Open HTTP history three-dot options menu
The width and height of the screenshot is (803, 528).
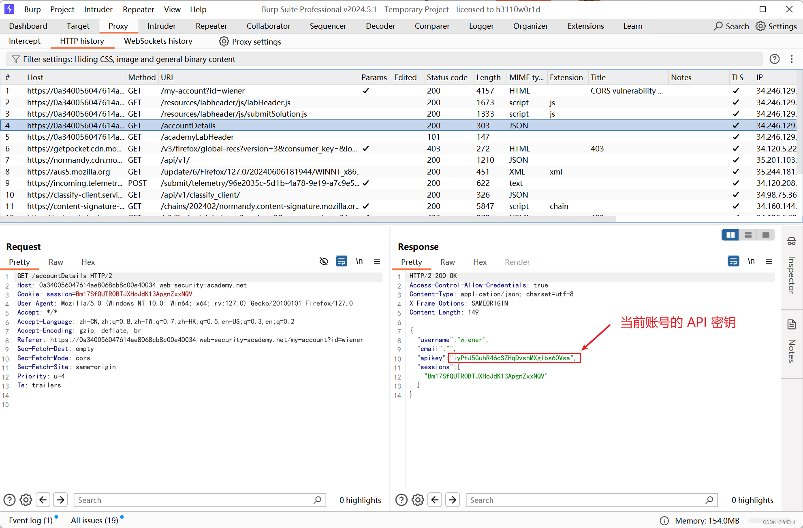792,60
